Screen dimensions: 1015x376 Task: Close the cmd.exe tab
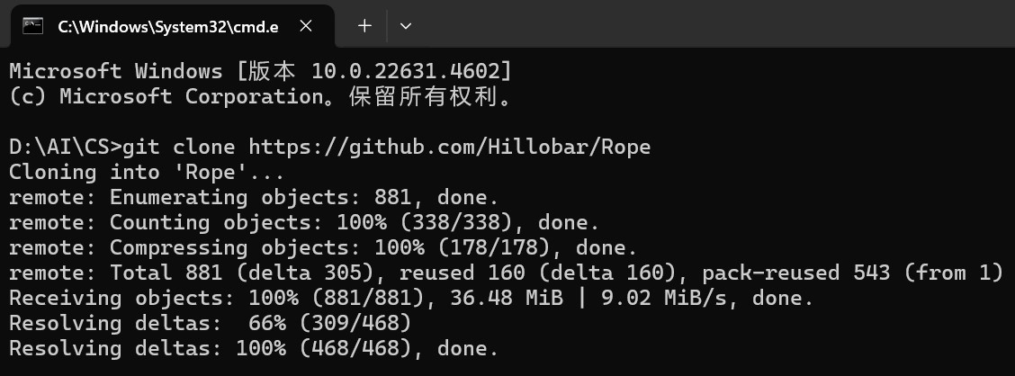[306, 26]
